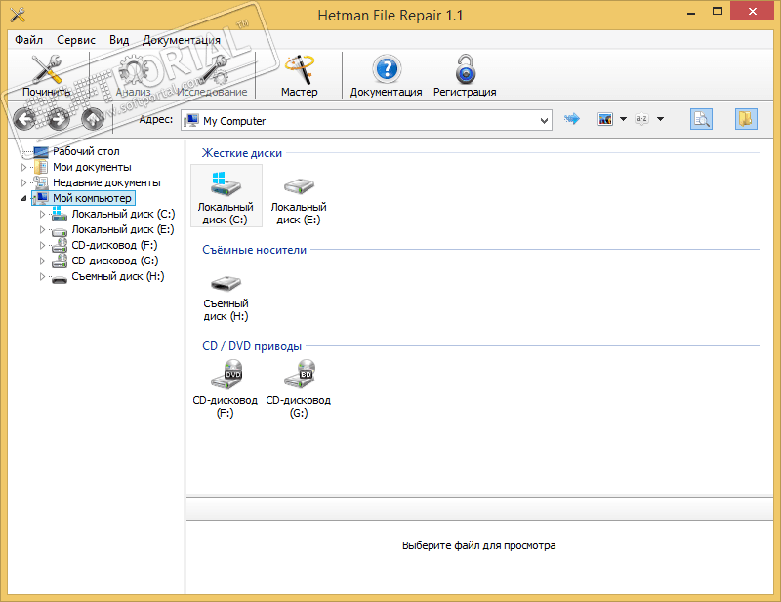
Task: Select Съемный диск (H:) in tree
Action: pos(118,276)
